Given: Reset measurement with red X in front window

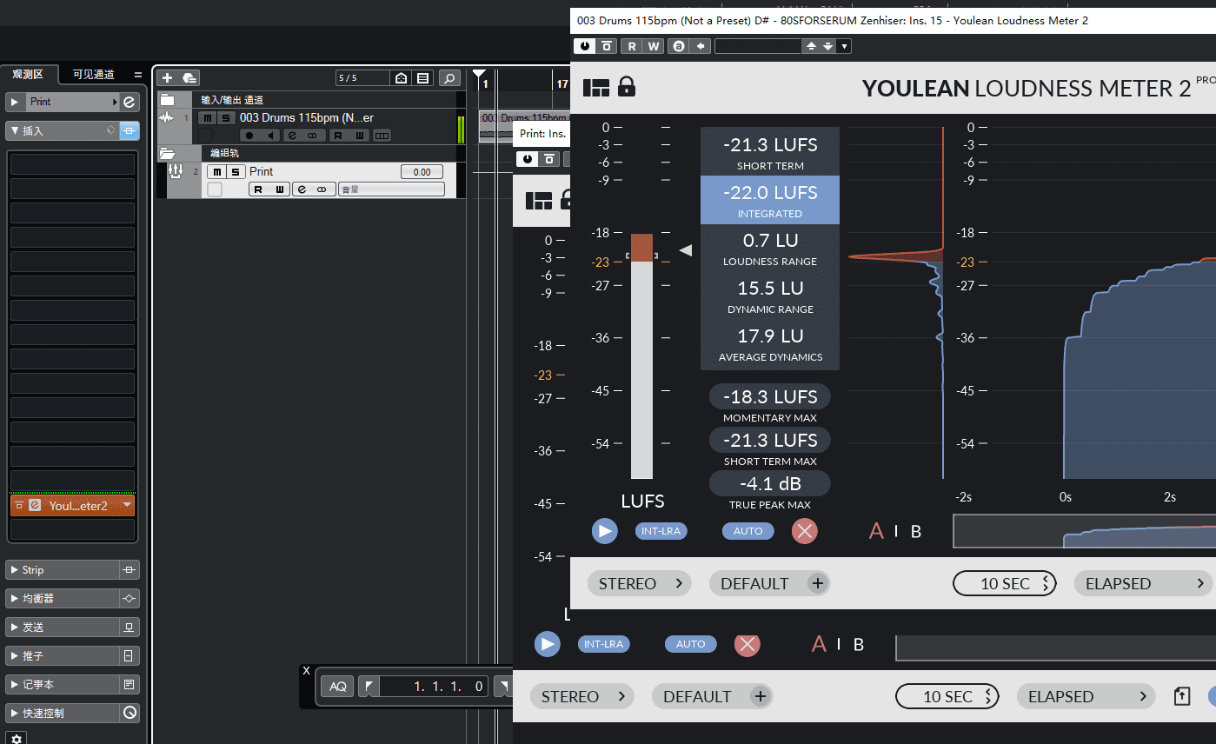Looking at the screenshot, I should click(x=805, y=531).
